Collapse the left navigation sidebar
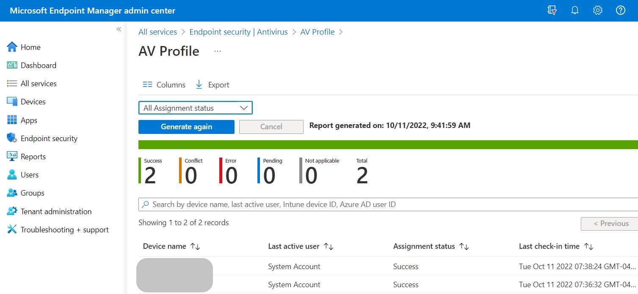Viewport: 638px width, 294px height. 119,29
